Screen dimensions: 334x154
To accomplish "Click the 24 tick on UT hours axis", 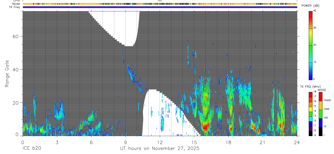I will point(297,142).
